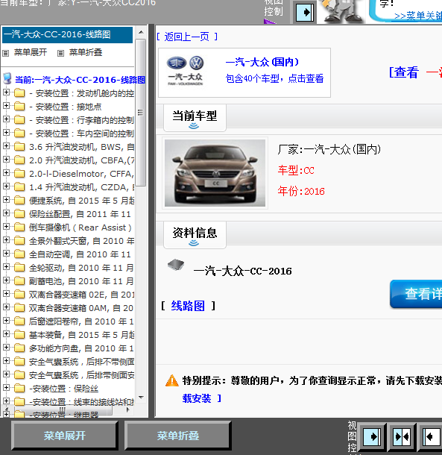Select -安装位置：线束的接线站和 row
This screenshot has width=442, height=455.
[81, 402]
